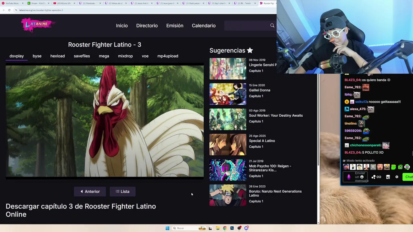Open Discord from taskbar
The image size is (413, 232).
click(246, 228)
